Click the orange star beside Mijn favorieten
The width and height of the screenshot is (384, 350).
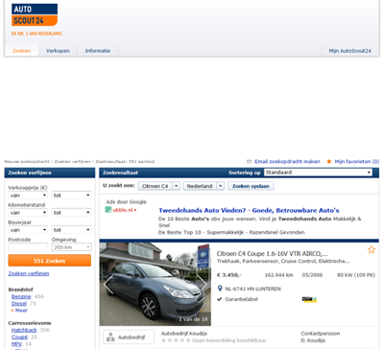point(329,161)
